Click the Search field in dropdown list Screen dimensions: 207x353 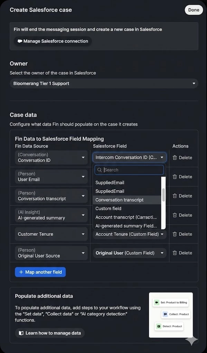point(129,170)
